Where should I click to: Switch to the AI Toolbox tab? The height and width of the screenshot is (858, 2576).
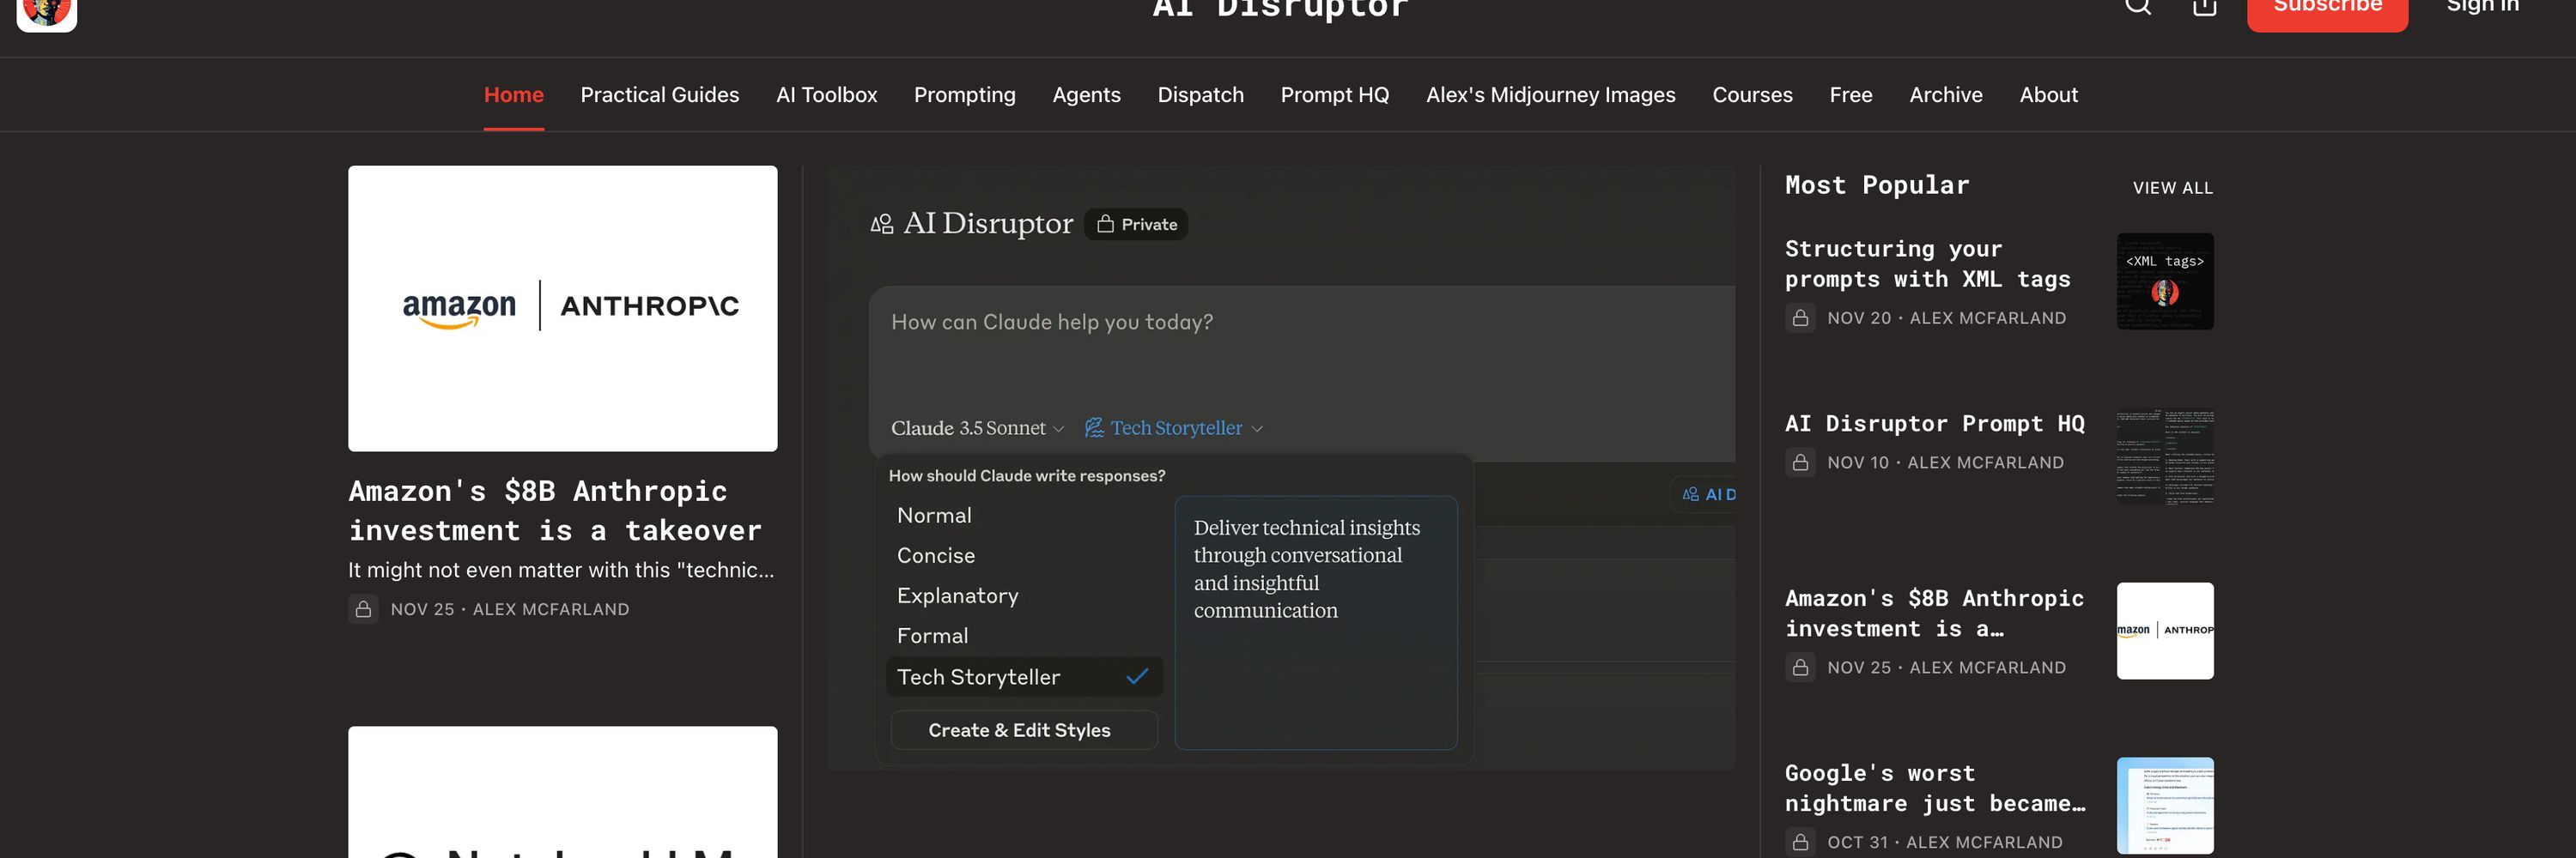[827, 95]
